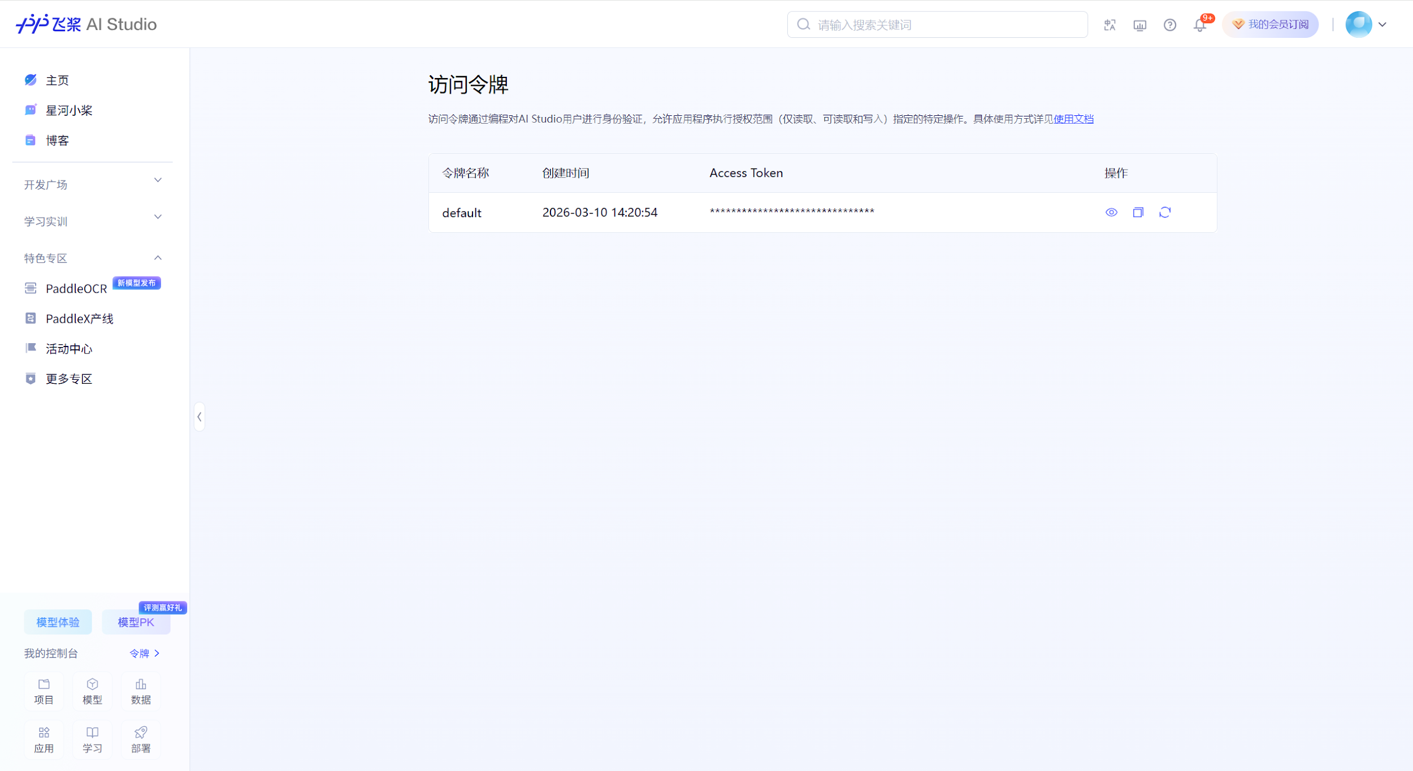1413x771 pixels.
Task: Open the 数据 datasets console icon
Action: click(141, 691)
